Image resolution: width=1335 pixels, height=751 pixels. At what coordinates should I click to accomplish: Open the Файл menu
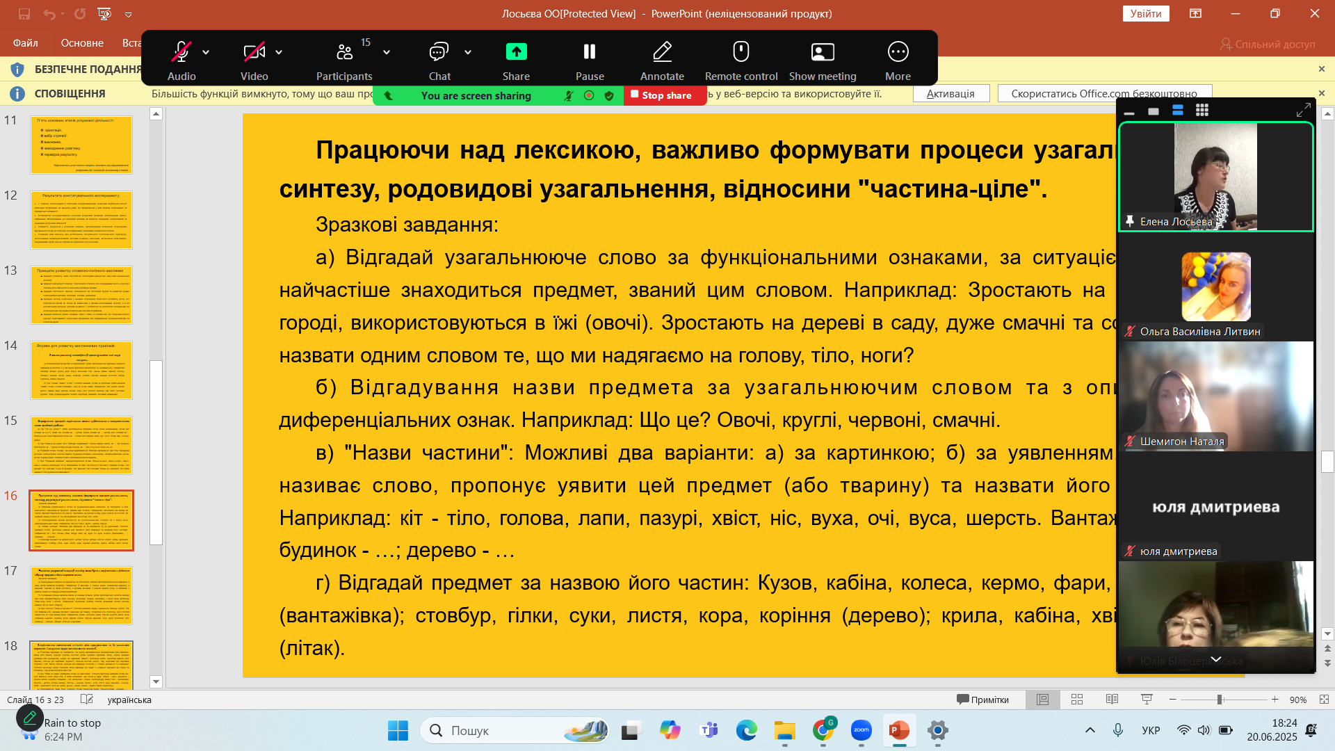pyautogui.click(x=26, y=43)
